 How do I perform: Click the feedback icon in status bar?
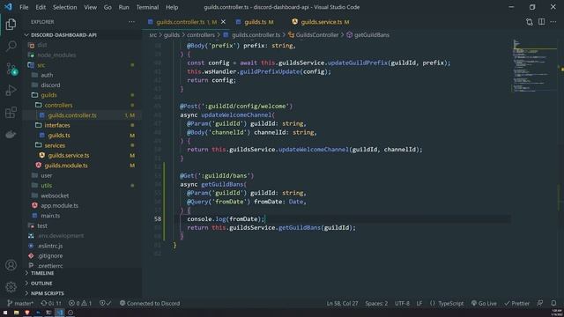tap(540, 303)
